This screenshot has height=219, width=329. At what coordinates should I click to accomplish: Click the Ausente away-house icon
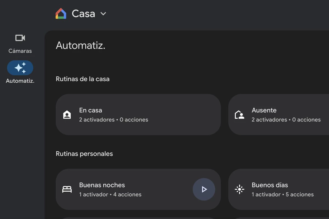[x=239, y=115]
